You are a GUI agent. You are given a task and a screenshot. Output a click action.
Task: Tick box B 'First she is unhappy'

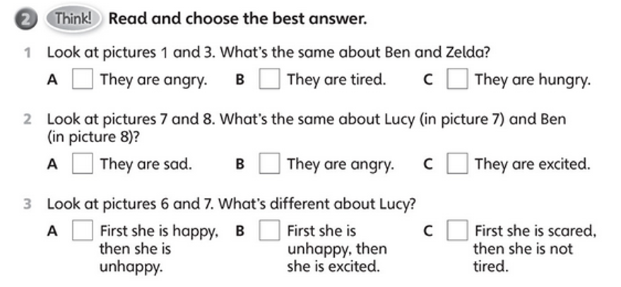[x=269, y=230]
